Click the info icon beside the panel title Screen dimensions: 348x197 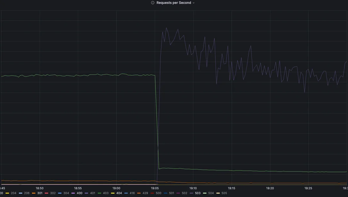click(153, 3)
